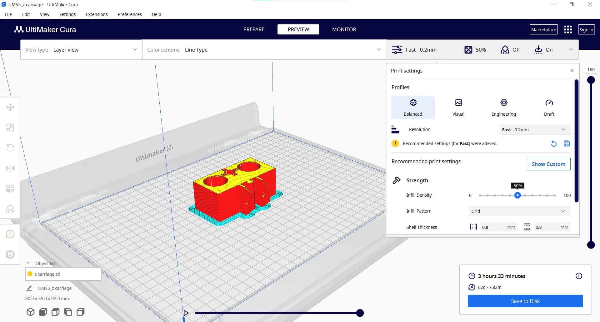
Task: Click the infill 50% icon in settings bar
Action: point(468,50)
